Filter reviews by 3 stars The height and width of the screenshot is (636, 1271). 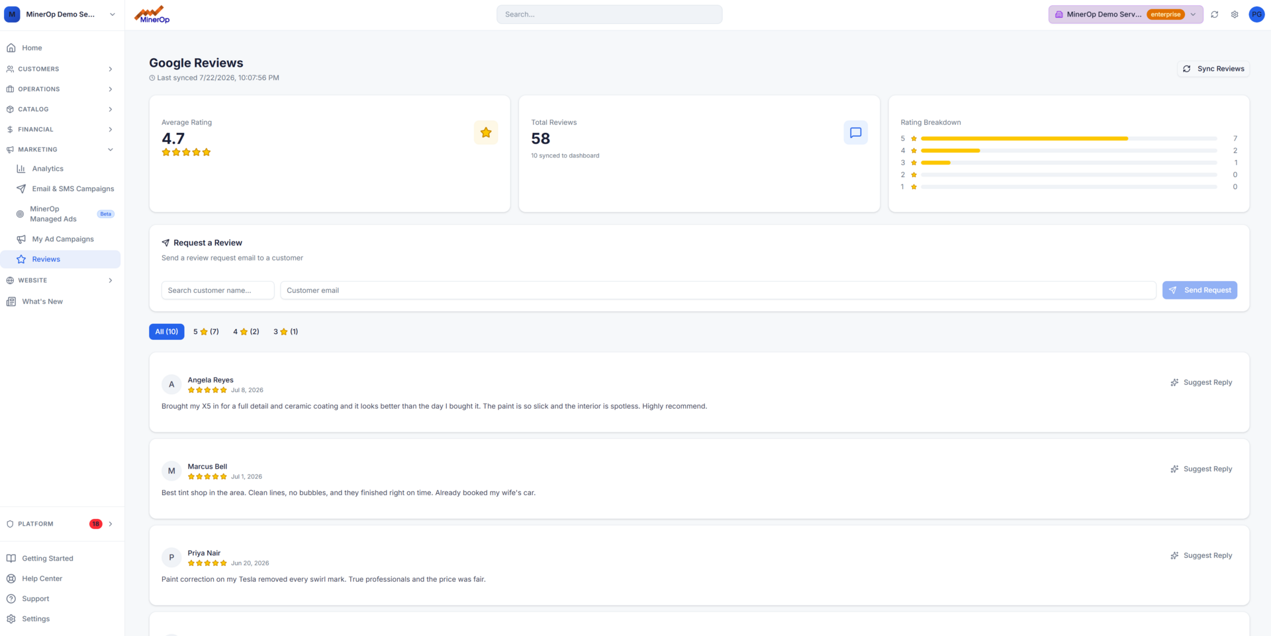[286, 332]
